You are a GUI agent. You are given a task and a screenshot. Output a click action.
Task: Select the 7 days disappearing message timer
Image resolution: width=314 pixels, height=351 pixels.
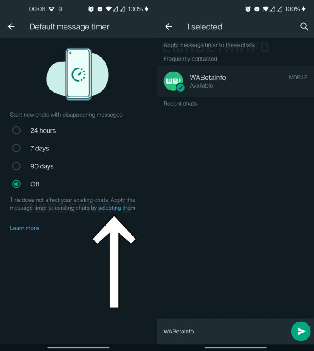(x=16, y=148)
